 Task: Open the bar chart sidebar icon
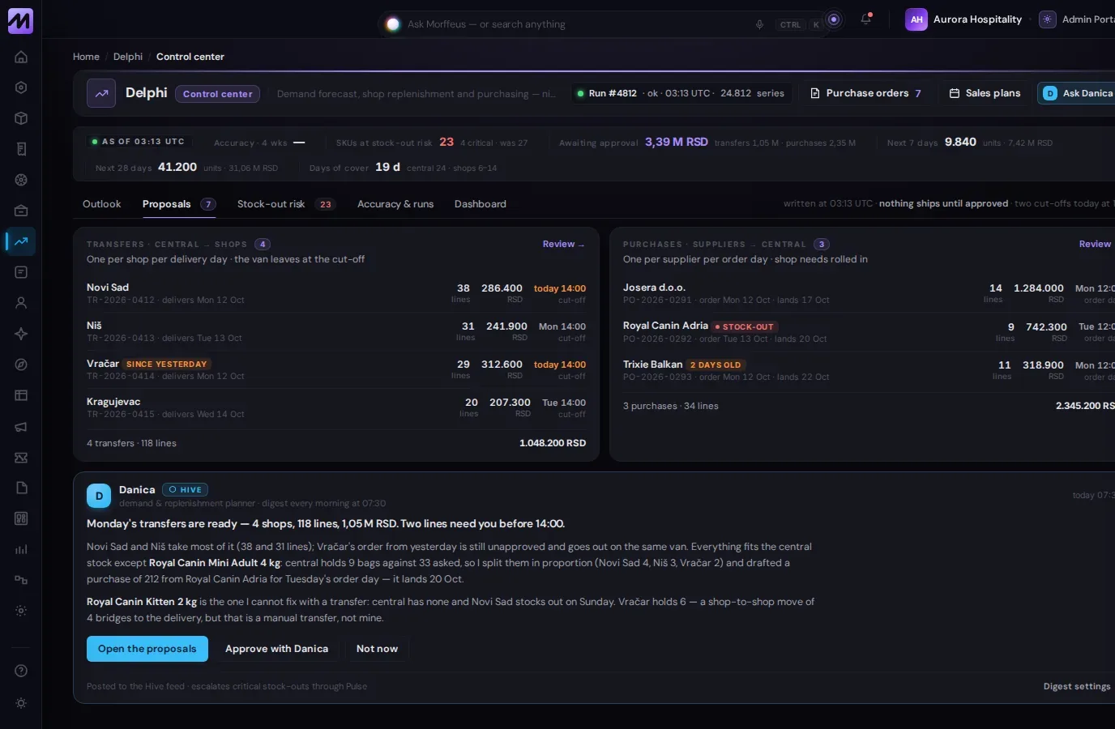coord(21,549)
